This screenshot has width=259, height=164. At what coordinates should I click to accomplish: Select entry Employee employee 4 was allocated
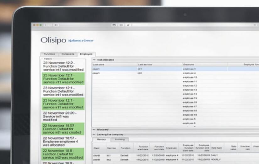(x=63, y=142)
